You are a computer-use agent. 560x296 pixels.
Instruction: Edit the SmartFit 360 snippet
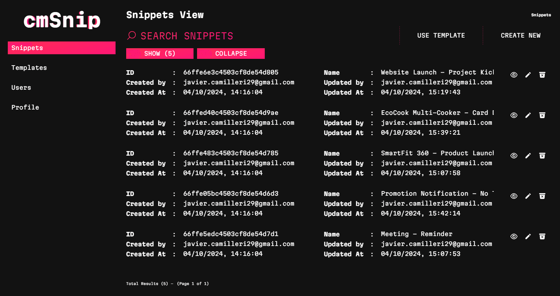[528, 156]
